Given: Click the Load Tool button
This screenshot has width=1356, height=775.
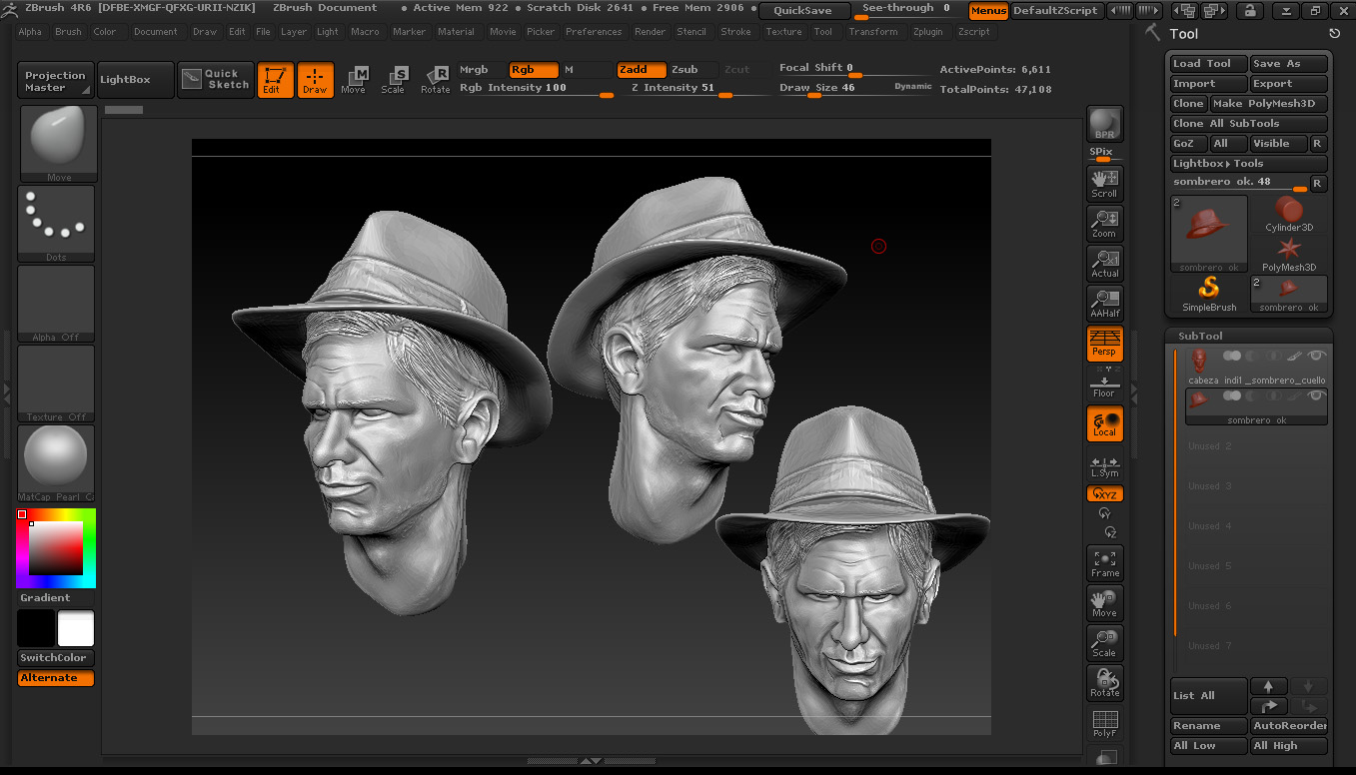Looking at the screenshot, I should click(x=1209, y=63).
